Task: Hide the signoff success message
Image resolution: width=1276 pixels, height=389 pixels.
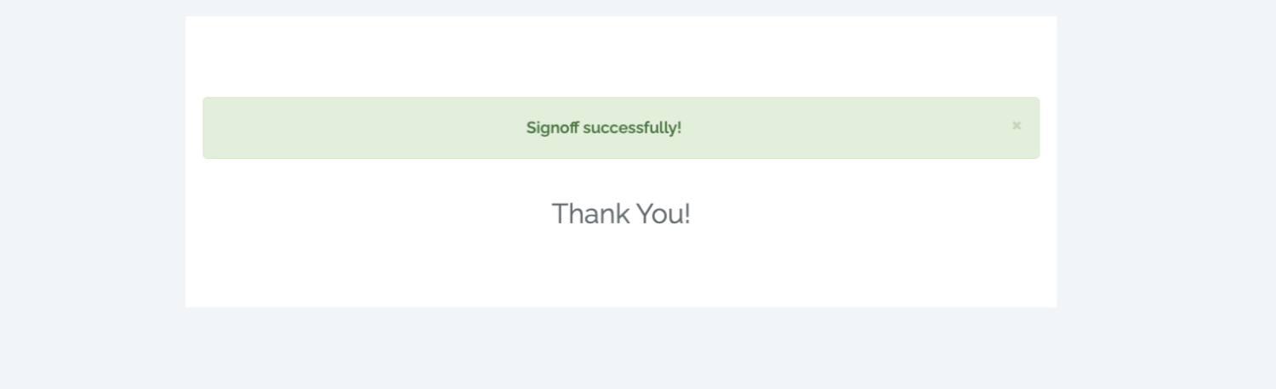Action: click(1016, 126)
